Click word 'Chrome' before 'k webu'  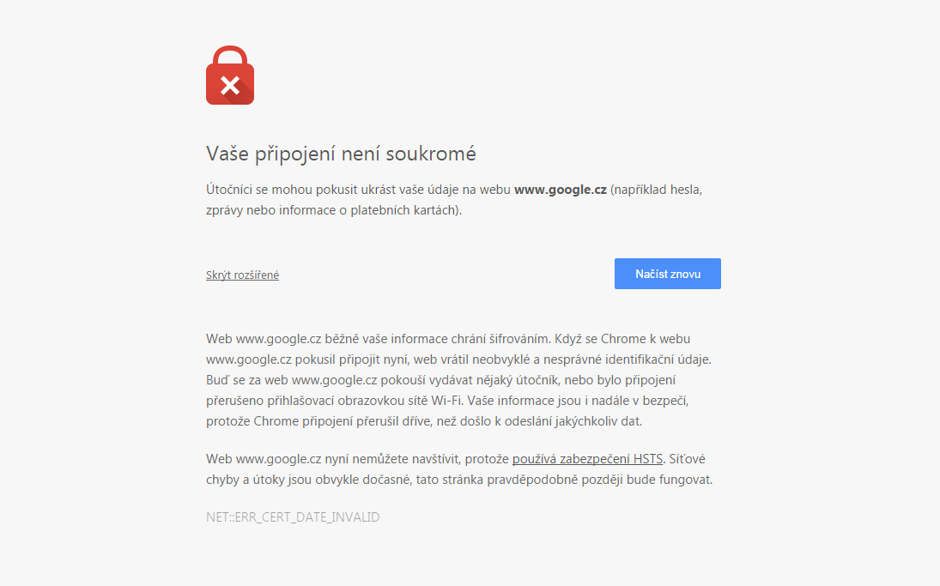[x=623, y=339]
